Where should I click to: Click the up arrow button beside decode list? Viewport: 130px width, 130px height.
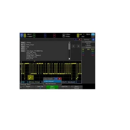point(78,46)
